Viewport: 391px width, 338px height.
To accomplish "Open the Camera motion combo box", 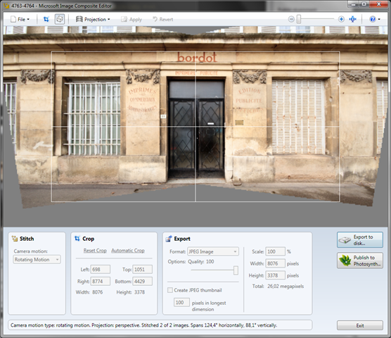I will [x=37, y=260].
